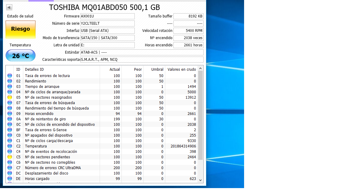
Task: Click the rotation speed field 5400 RPM
Action: [188, 31]
